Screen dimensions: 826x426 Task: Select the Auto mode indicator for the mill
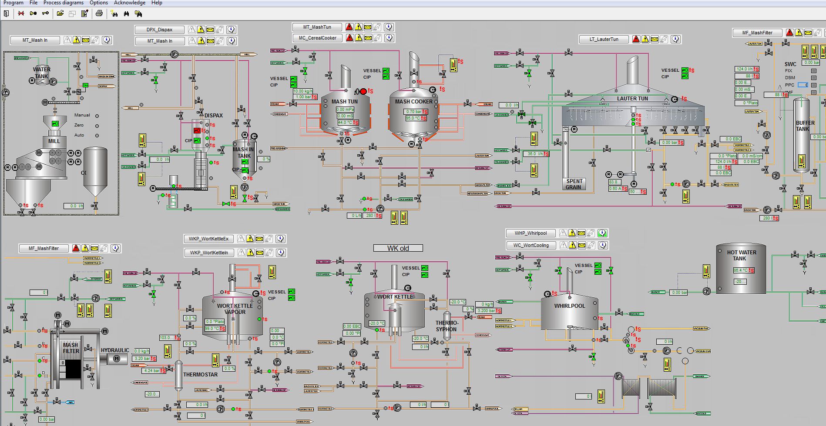(x=97, y=136)
